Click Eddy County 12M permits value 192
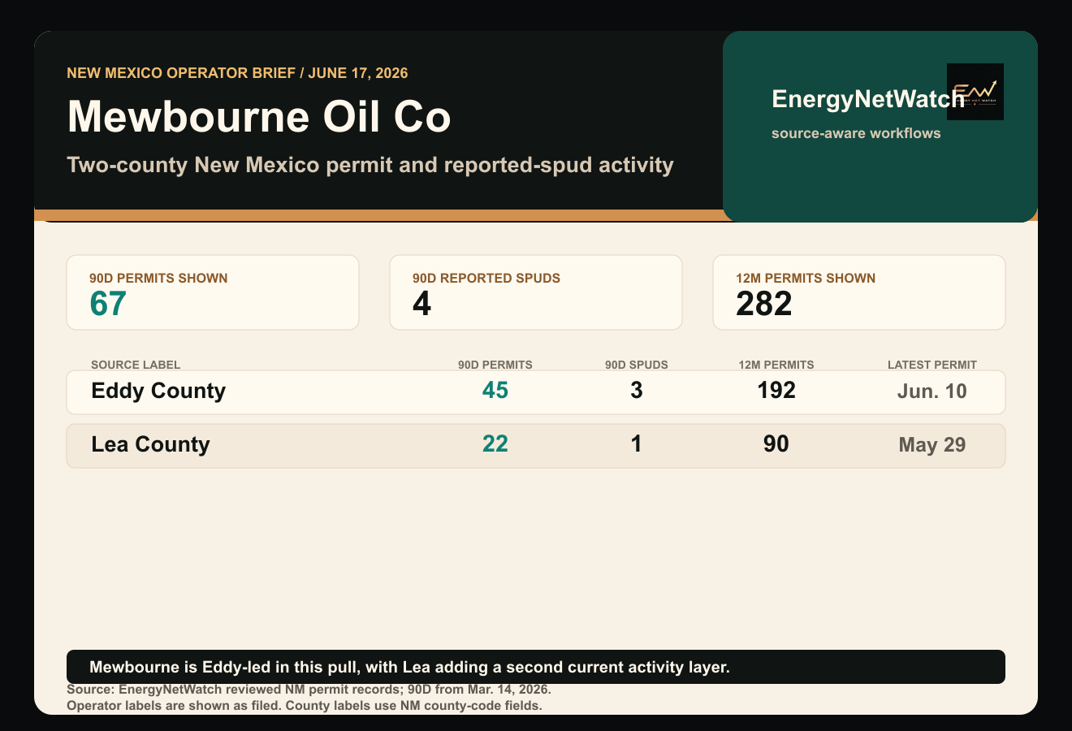 (x=776, y=390)
